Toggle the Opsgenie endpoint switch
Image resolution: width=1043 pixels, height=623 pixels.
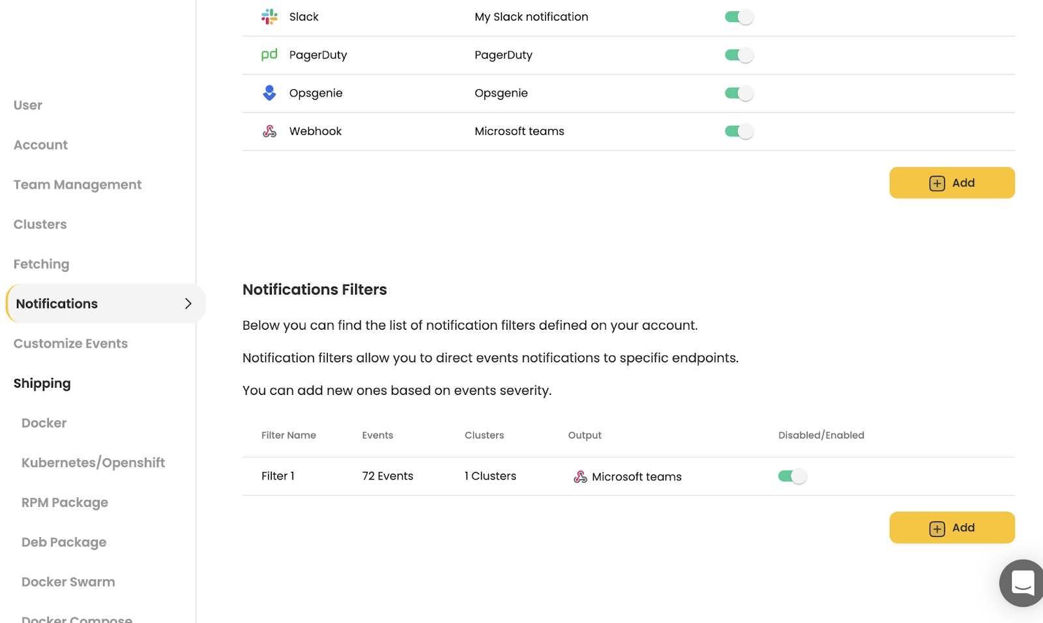point(739,93)
